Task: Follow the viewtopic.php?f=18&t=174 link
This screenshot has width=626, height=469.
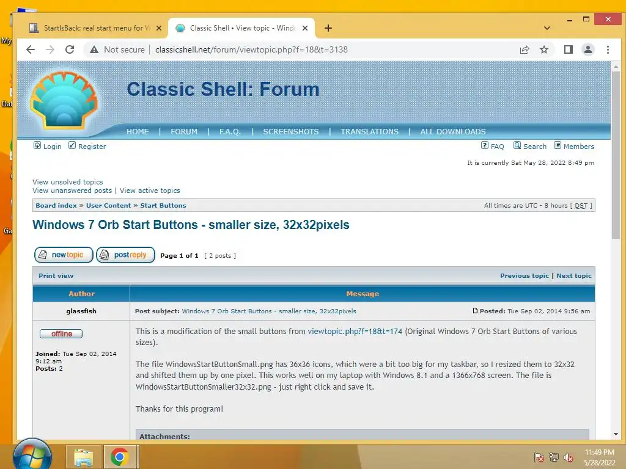Action: tap(355, 331)
